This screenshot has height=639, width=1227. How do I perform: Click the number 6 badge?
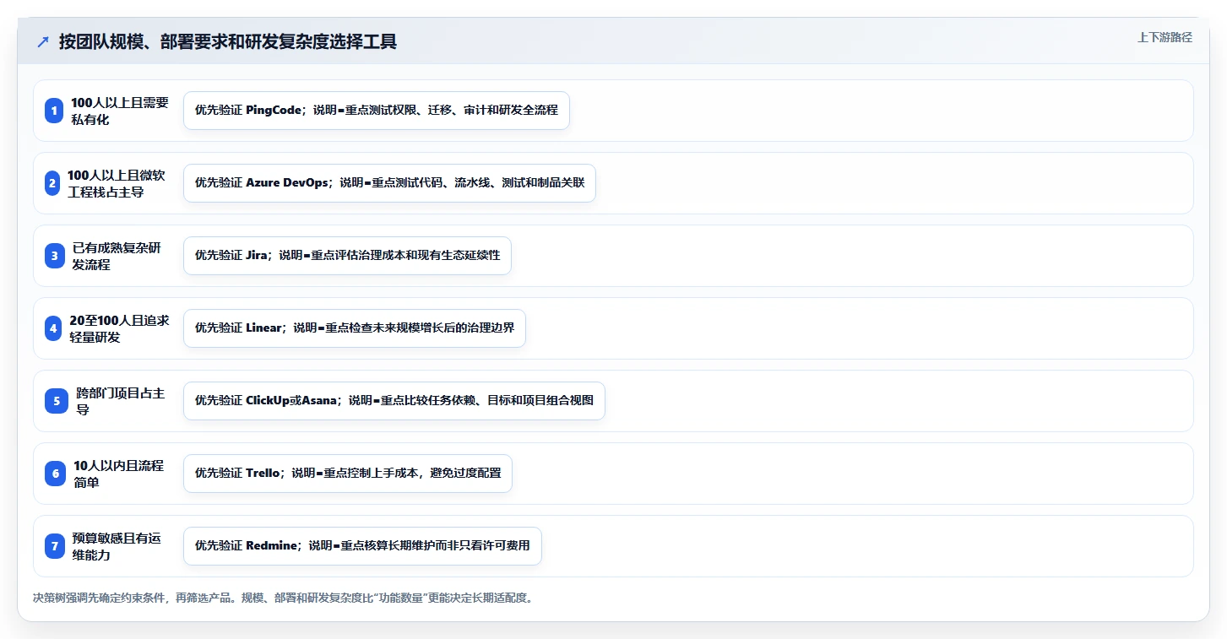[x=56, y=474]
